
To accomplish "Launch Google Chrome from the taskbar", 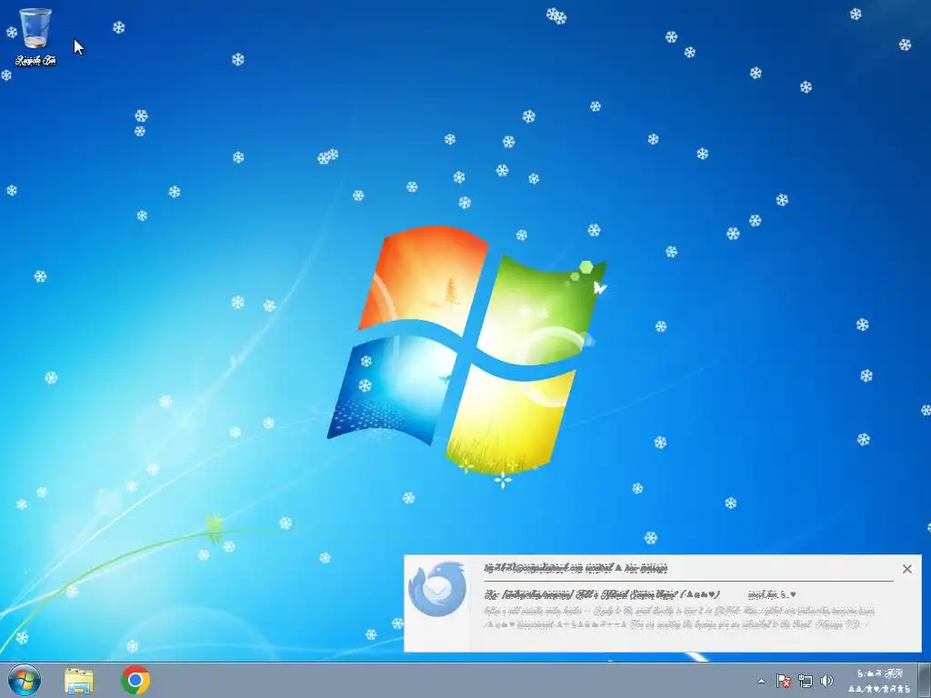I will coord(135,680).
